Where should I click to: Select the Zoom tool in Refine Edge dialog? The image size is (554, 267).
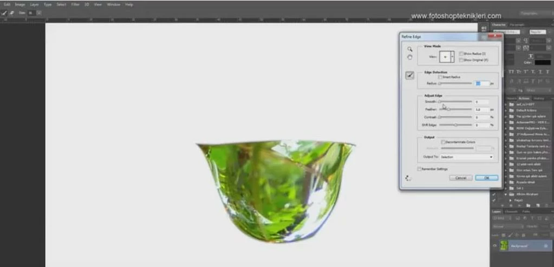(409, 49)
